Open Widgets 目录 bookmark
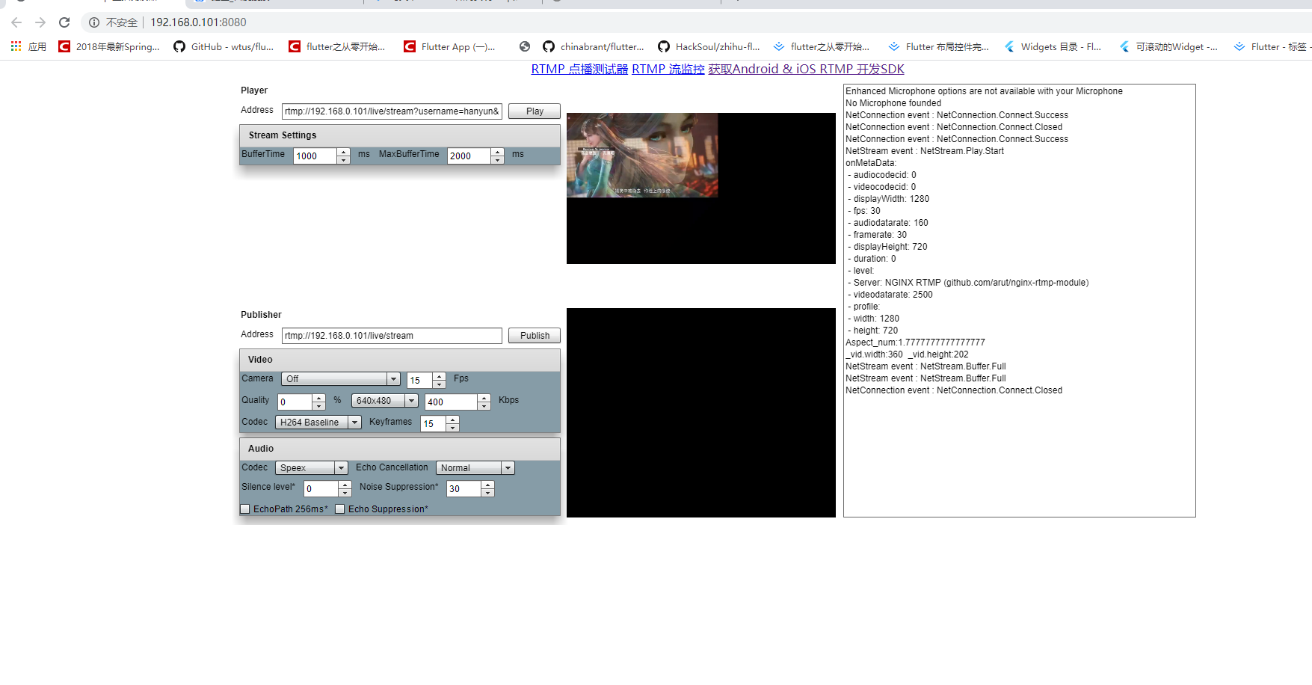This screenshot has width=1312, height=685. 1053,46
